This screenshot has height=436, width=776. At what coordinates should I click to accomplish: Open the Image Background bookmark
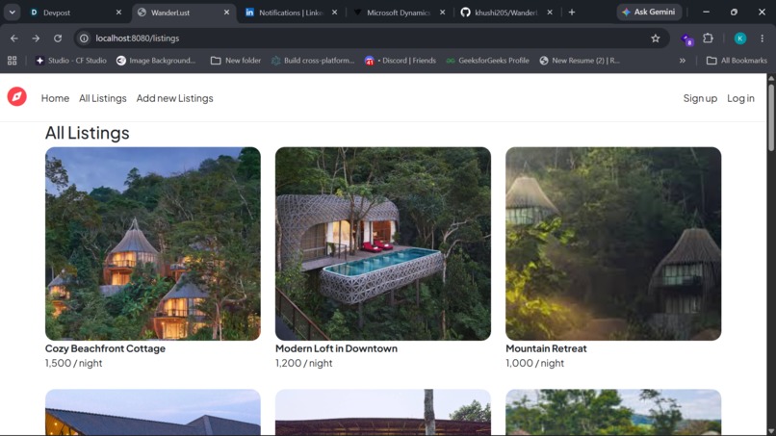point(156,61)
